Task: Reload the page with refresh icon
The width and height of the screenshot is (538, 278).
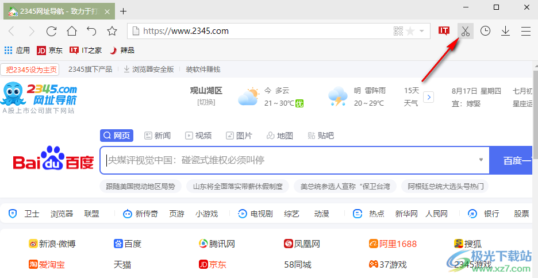Action: coord(52,32)
